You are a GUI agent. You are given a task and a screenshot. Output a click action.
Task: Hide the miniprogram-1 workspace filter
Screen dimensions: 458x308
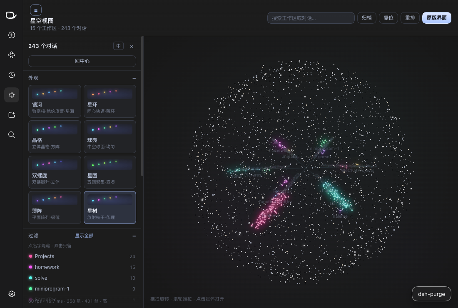(x=82, y=289)
